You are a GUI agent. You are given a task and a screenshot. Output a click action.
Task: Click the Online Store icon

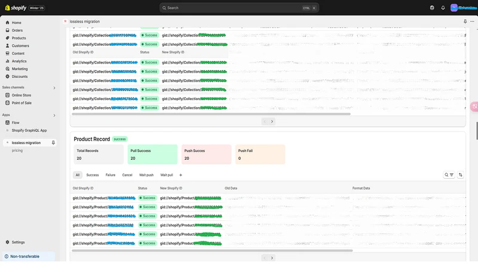7,95
